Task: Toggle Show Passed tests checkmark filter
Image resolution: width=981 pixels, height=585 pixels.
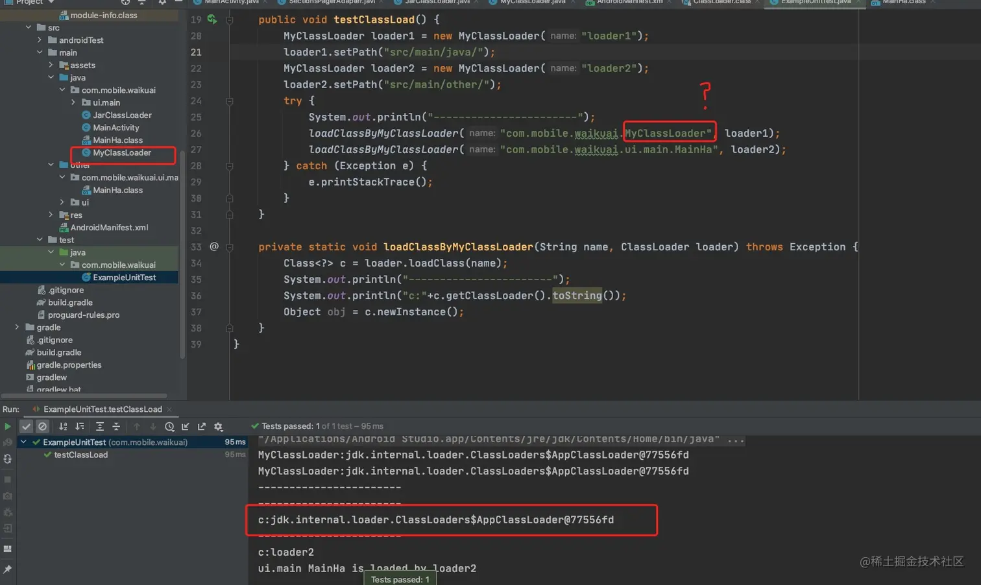Action: 26,426
